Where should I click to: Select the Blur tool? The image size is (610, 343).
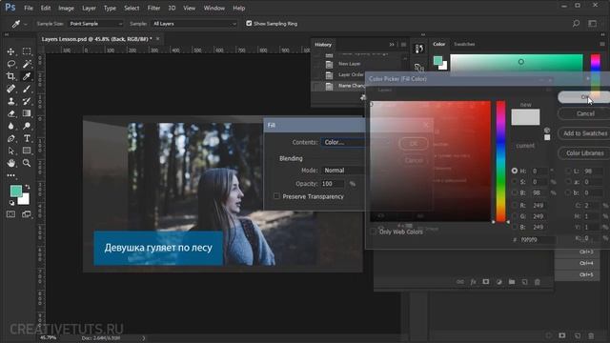pyautogui.click(x=10, y=126)
